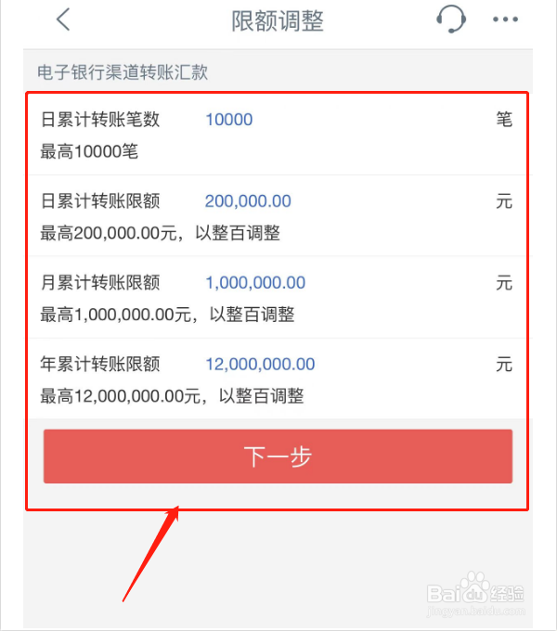Tap the 下一步 button

(x=278, y=456)
